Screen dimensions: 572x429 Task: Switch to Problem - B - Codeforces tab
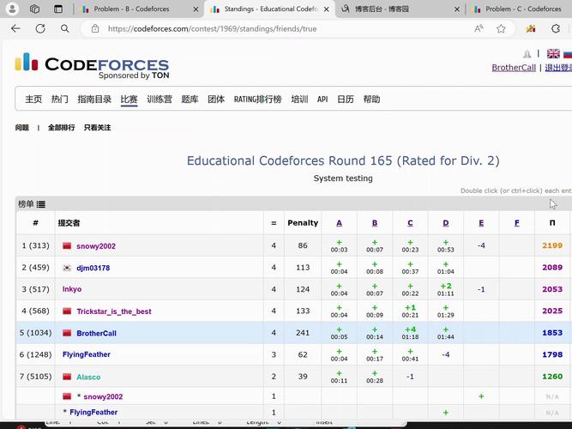131,9
